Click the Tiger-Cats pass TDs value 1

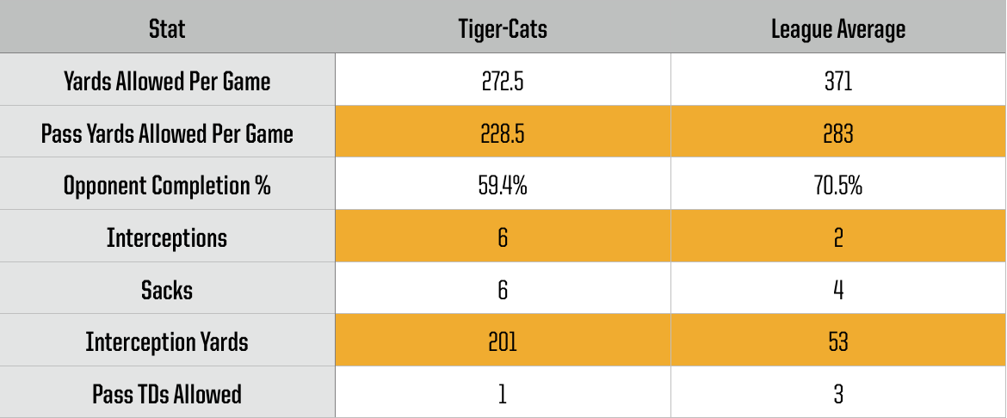pos(503,394)
